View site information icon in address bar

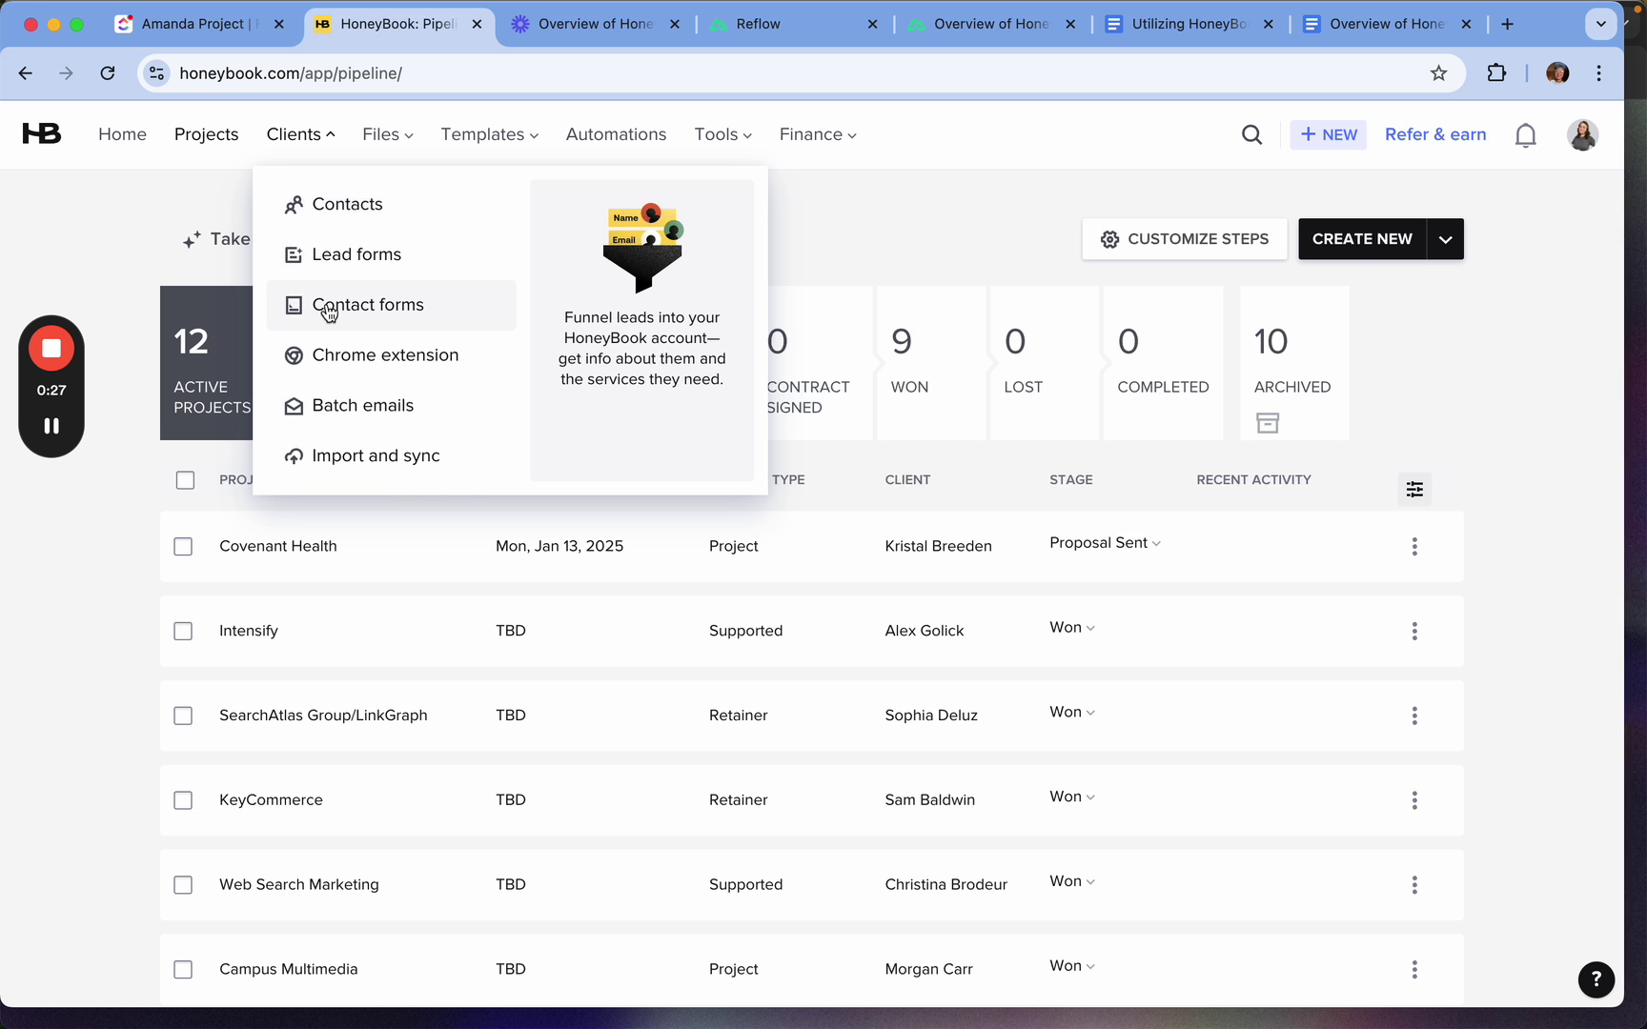(157, 73)
